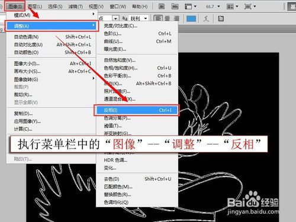Open the Arrange Documents dropdown

[x=232, y=7]
